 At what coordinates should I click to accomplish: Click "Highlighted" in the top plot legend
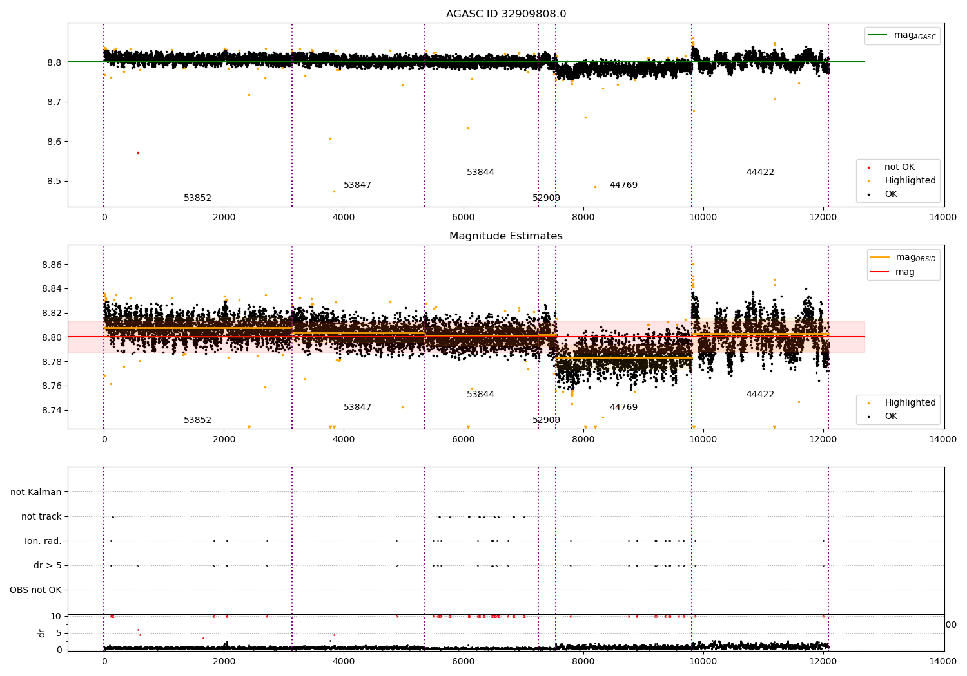tap(910, 181)
